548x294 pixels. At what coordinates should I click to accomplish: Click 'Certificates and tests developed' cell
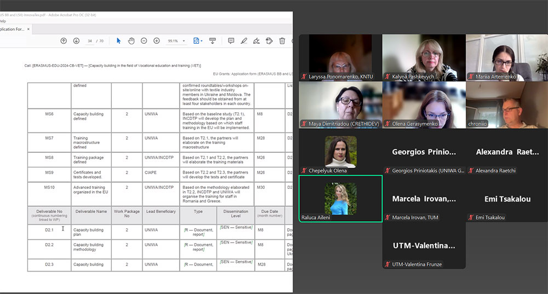[91, 175]
